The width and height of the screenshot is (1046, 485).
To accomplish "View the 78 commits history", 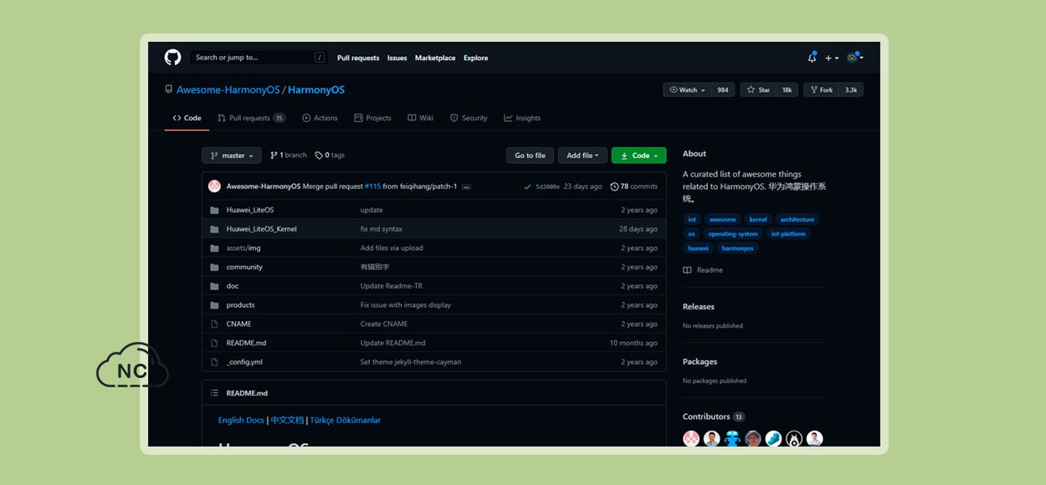I will point(634,186).
